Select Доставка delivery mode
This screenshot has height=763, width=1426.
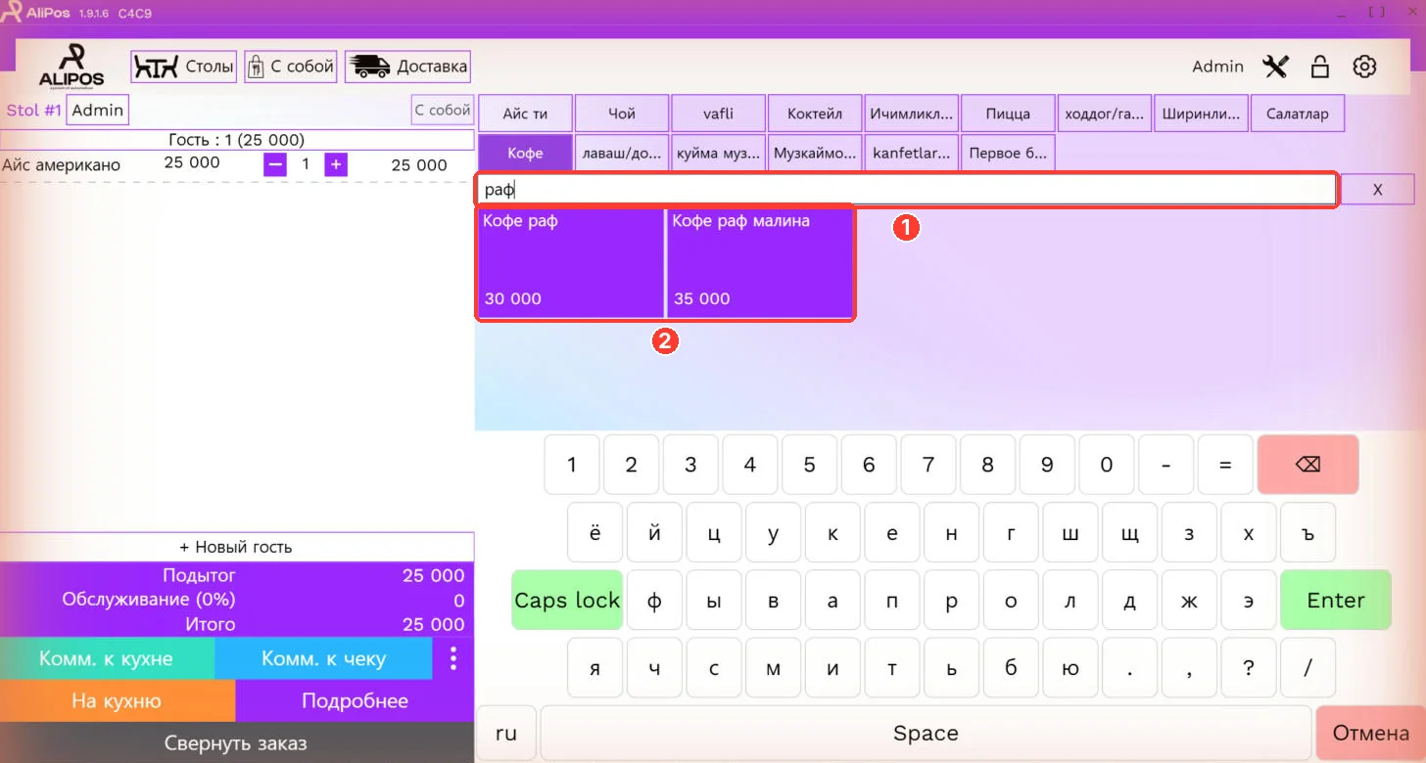(x=407, y=67)
